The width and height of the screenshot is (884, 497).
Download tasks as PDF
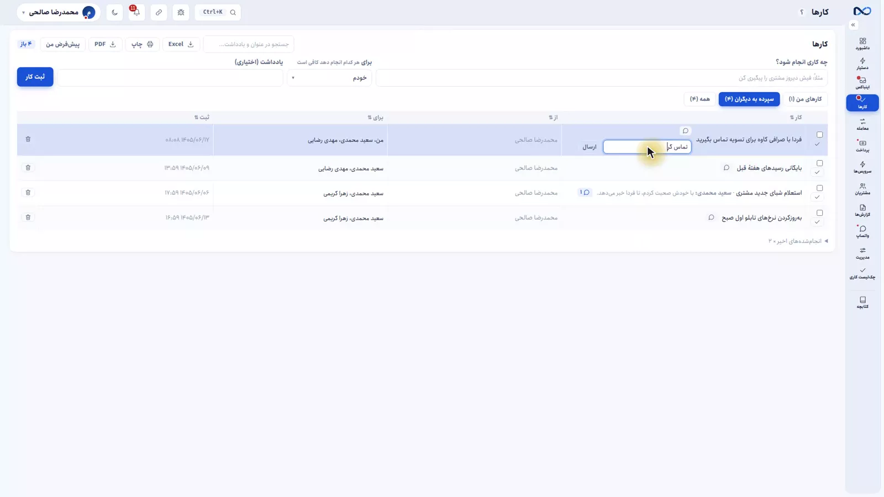(x=105, y=44)
